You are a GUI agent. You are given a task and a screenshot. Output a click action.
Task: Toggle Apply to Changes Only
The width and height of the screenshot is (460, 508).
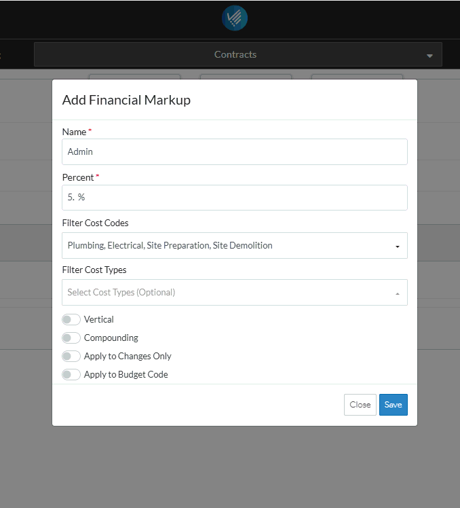[71, 356]
